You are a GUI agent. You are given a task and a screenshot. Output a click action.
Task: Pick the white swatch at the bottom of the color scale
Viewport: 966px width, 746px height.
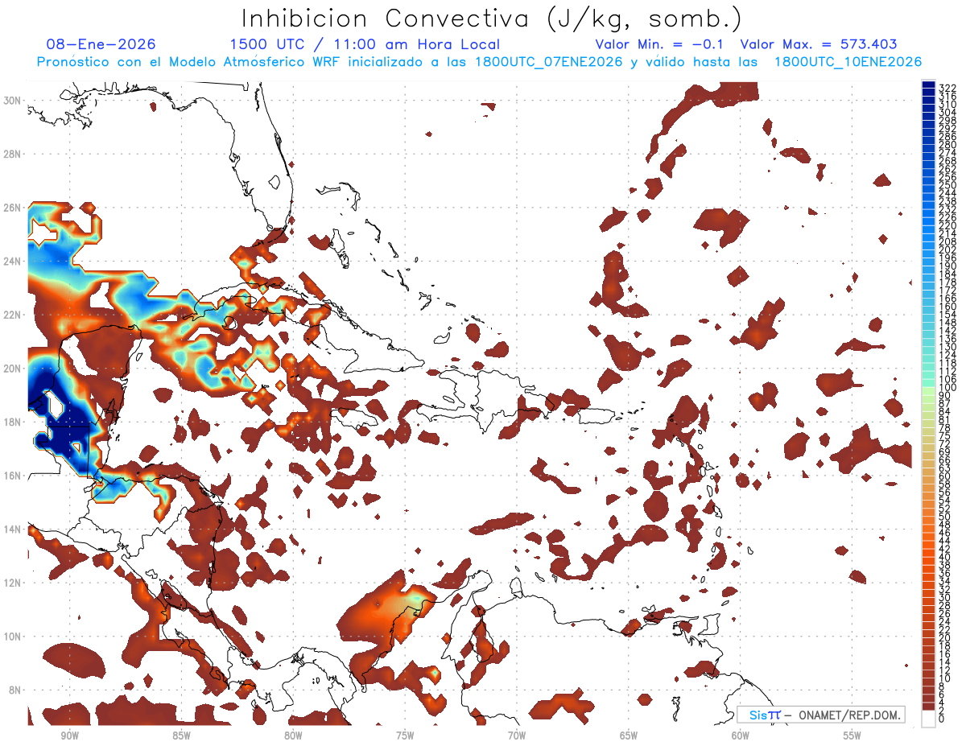928,718
